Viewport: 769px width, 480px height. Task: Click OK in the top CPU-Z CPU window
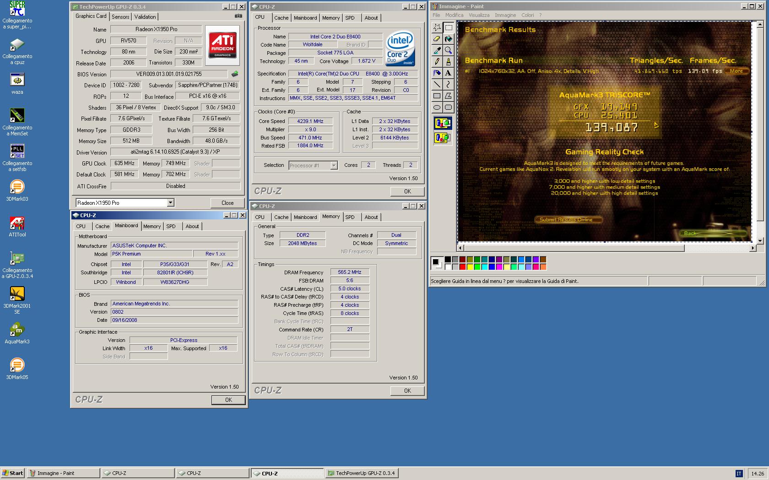[407, 192]
